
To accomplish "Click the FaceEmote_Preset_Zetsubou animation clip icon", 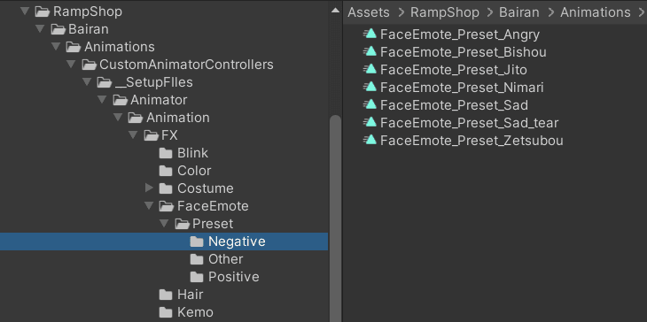I will coord(370,141).
